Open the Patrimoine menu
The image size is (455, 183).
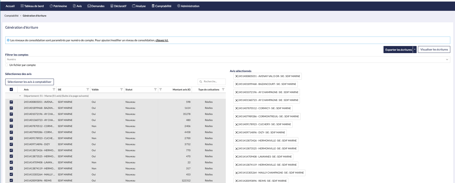[x=58, y=6]
